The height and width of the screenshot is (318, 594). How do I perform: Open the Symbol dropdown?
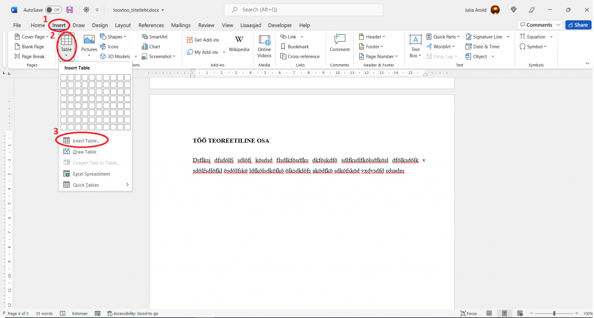(533, 46)
